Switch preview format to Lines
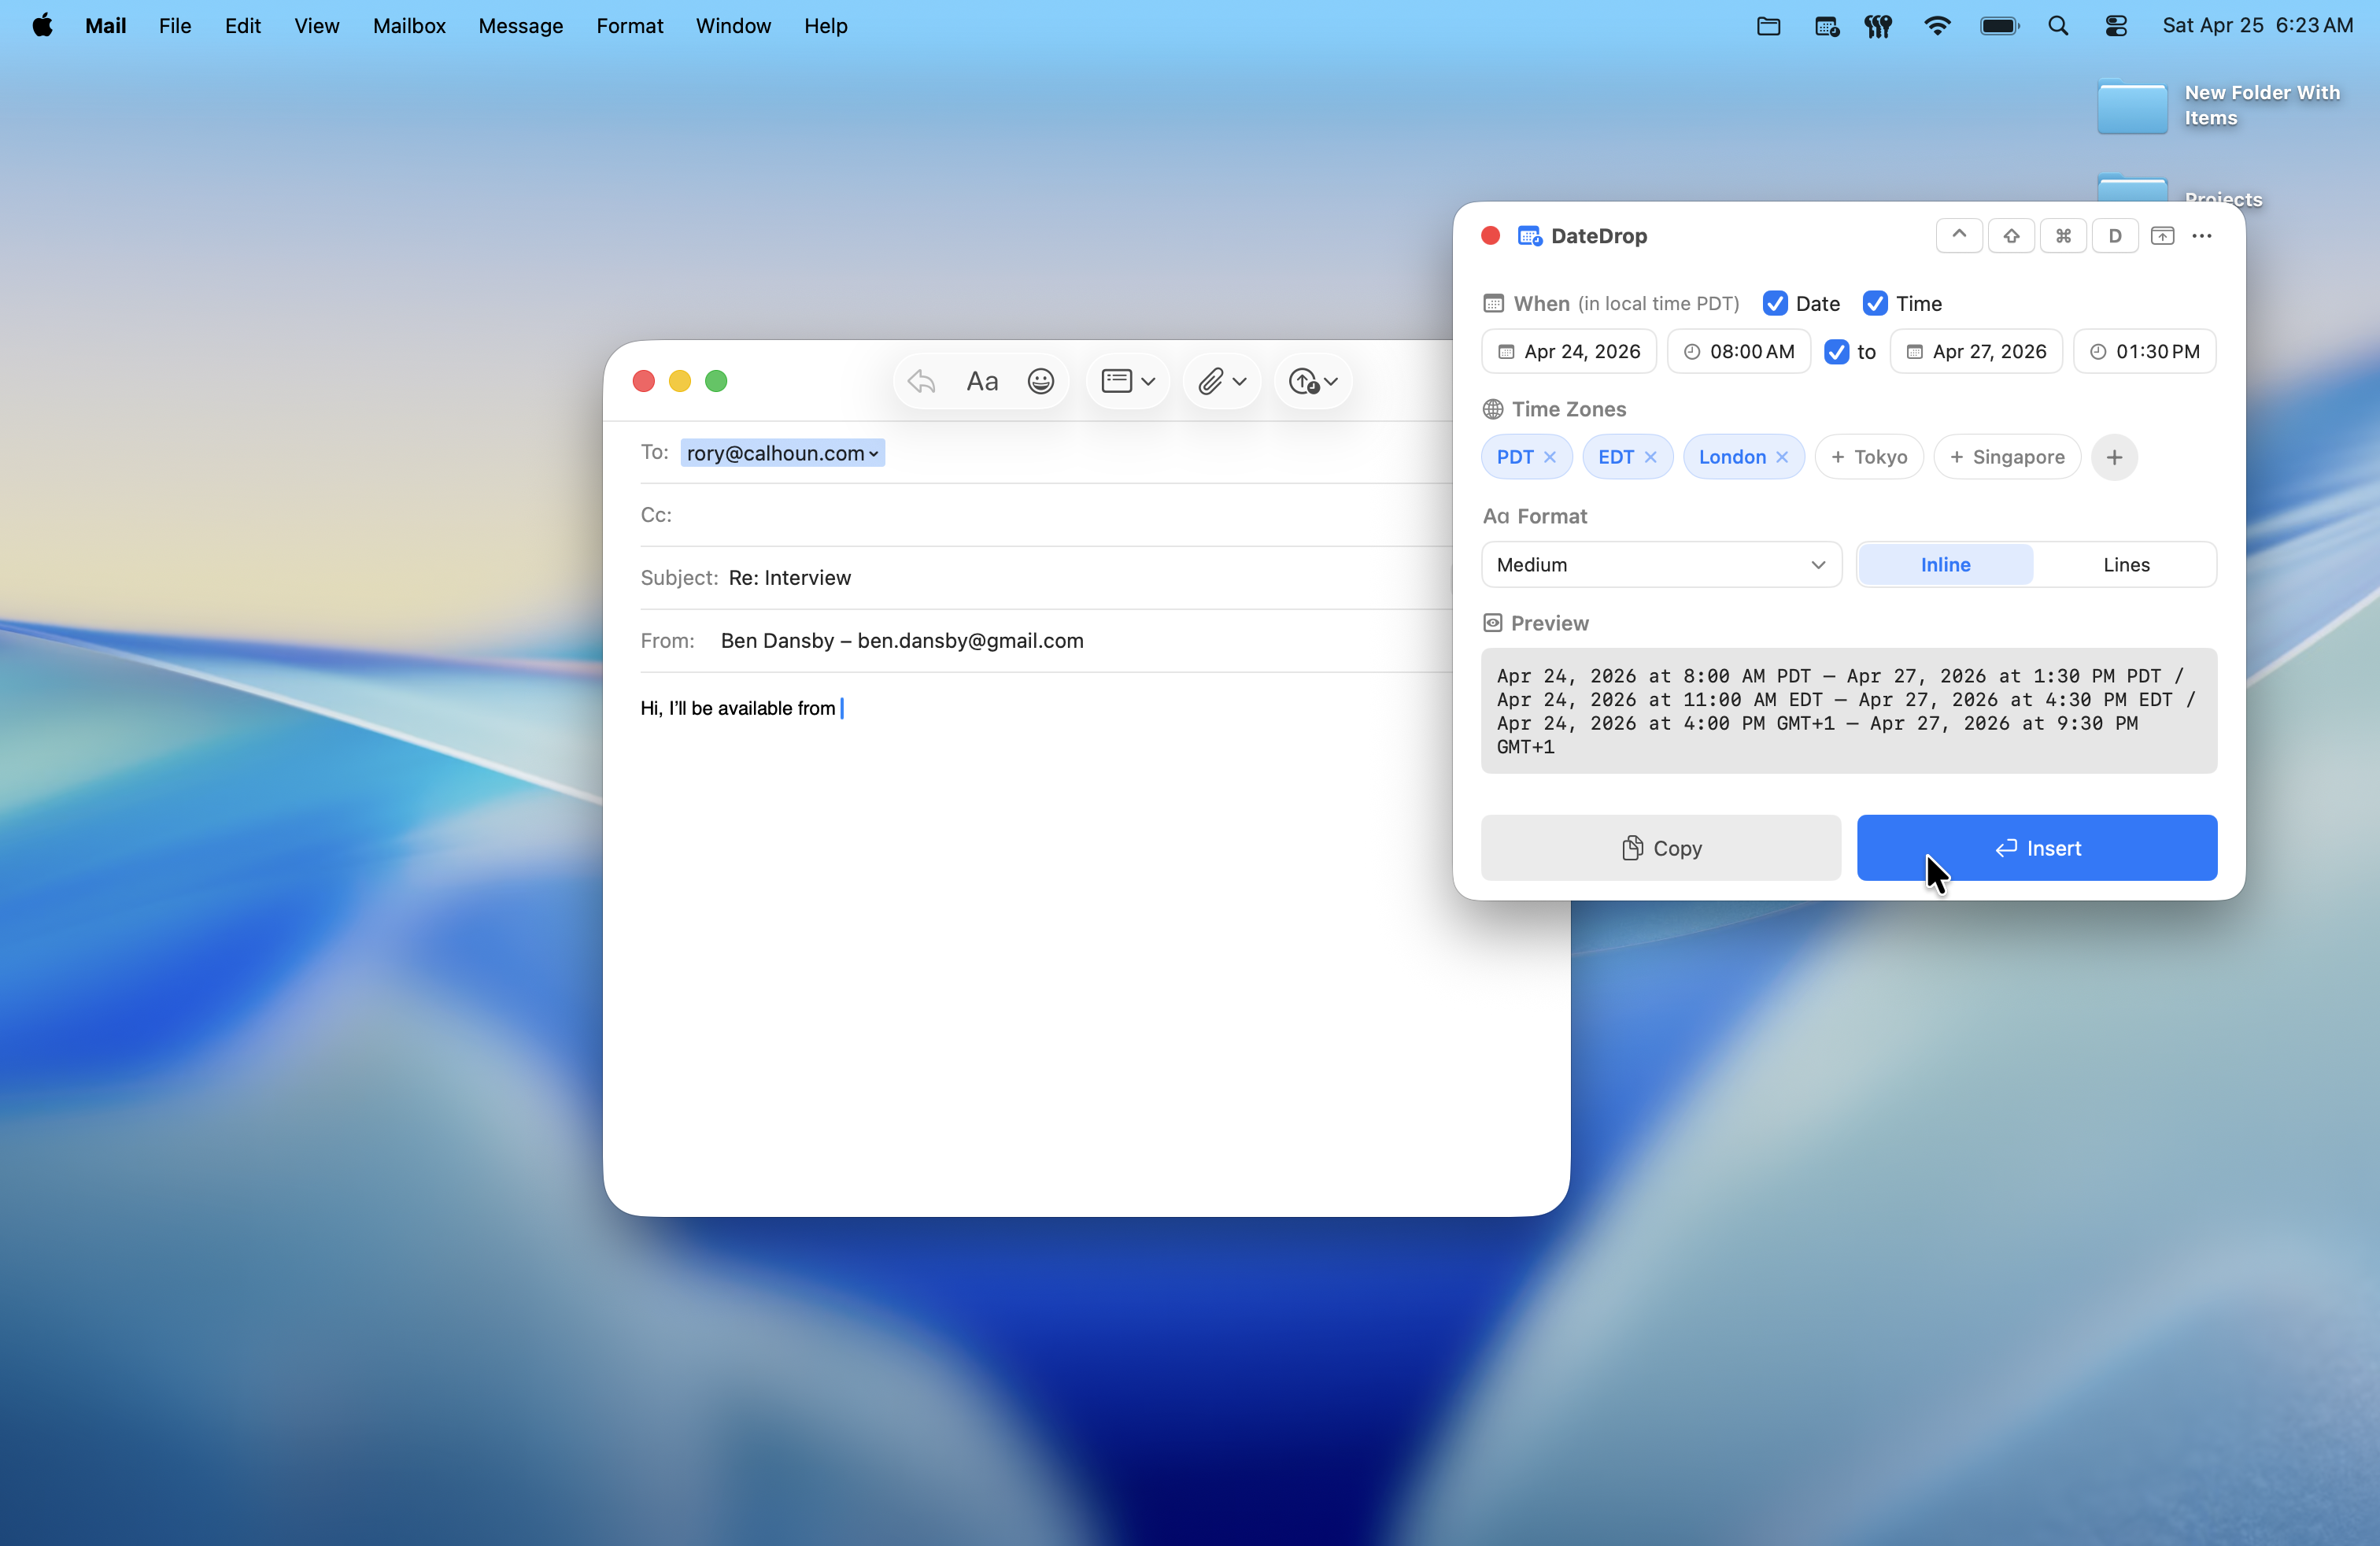 tap(2126, 564)
